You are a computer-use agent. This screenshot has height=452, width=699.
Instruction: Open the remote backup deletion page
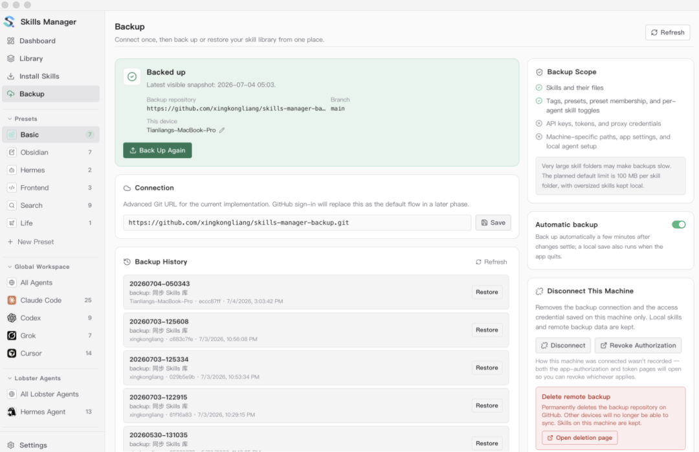tap(579, 438)
